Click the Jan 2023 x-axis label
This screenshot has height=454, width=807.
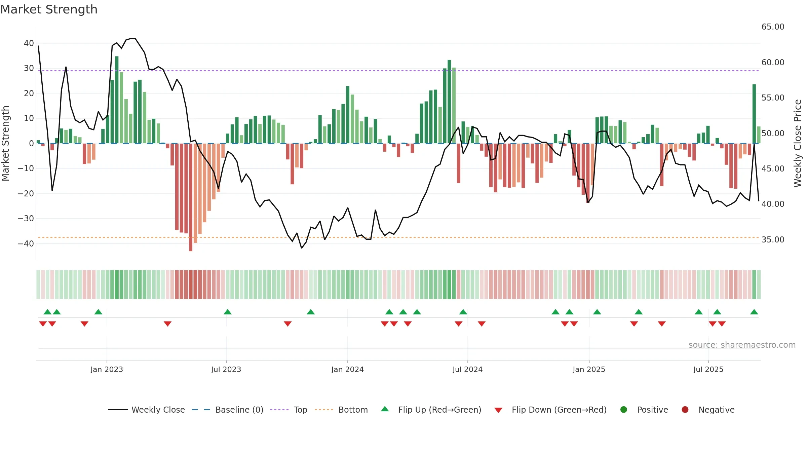pyautogui.click(x=107, y=369)
